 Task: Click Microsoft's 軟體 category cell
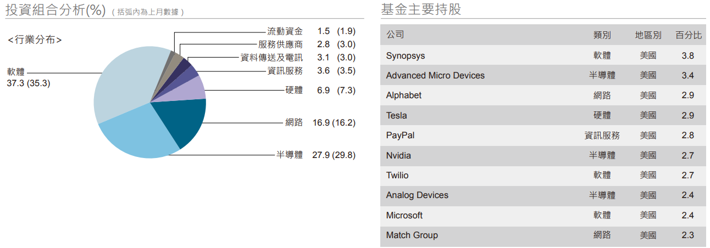pyautogui.click(x=602, y=215)
